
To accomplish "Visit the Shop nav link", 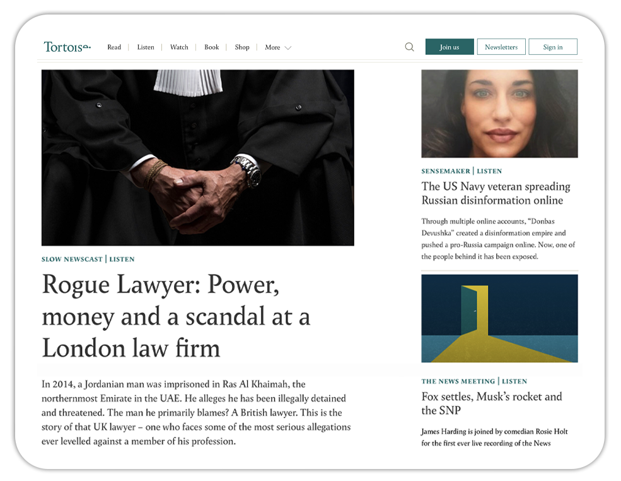I will click(242, 47).
